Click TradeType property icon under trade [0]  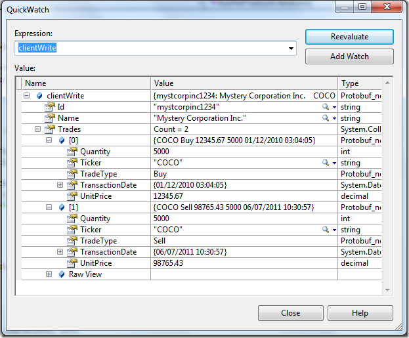pos(72,174)
